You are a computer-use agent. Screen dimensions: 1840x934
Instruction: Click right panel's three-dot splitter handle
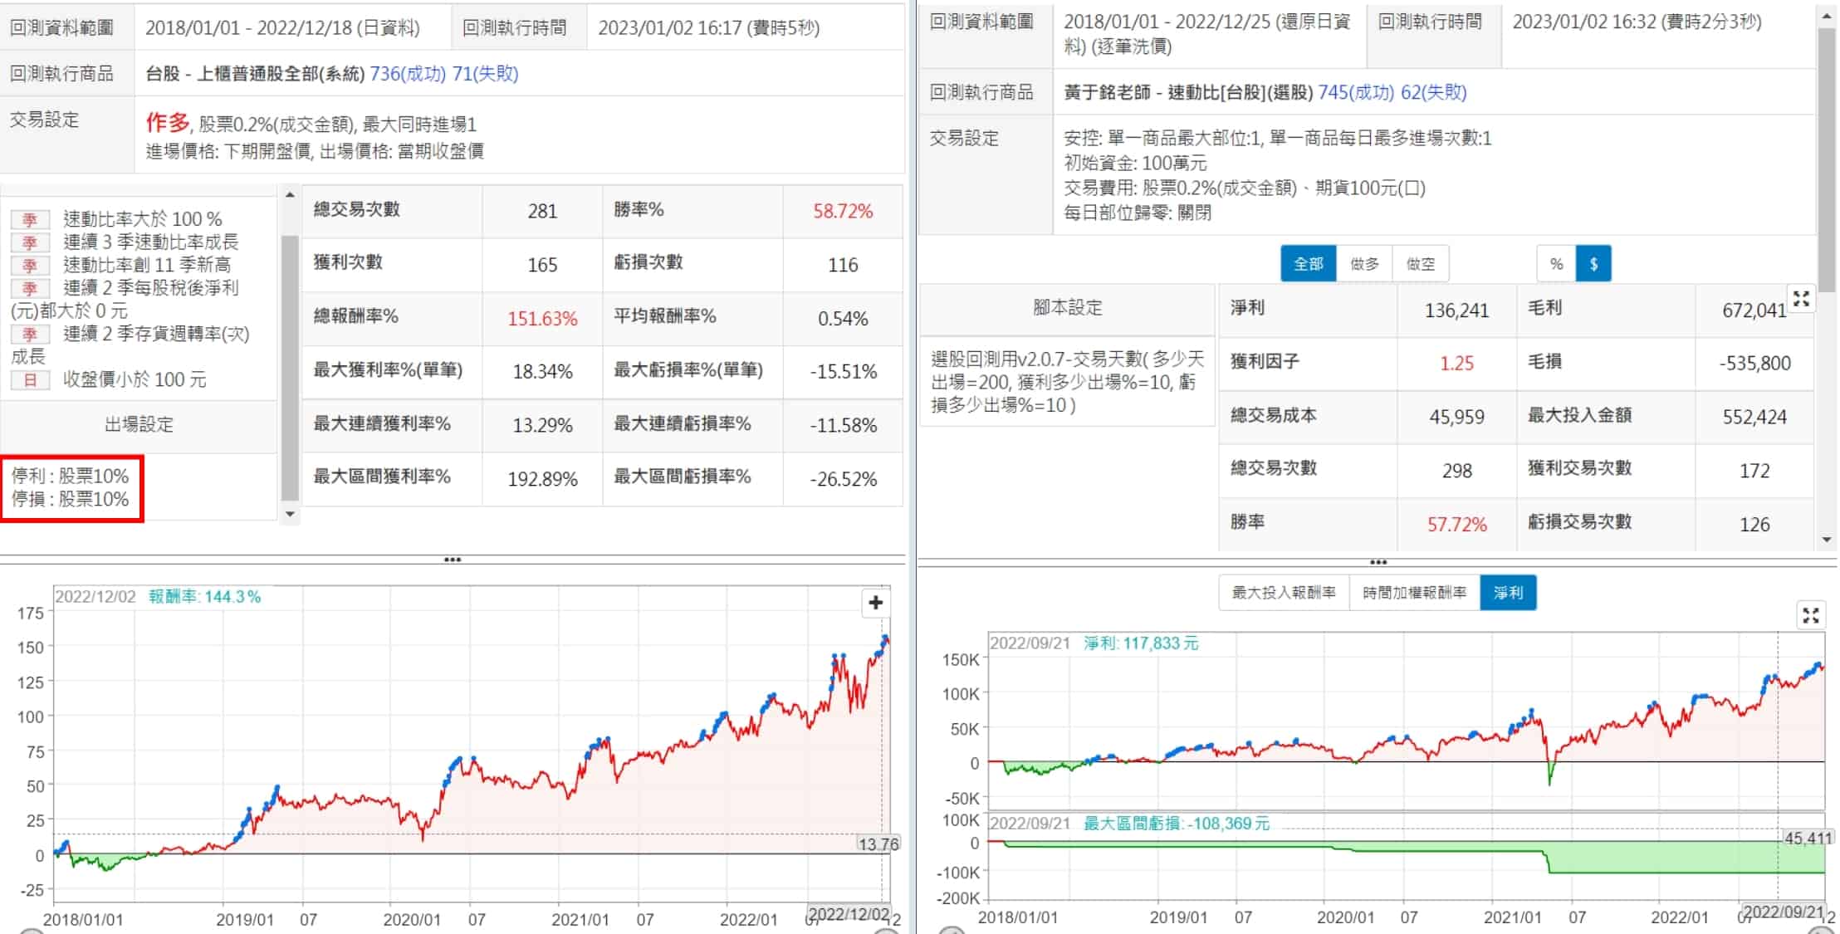click(1378, 562)
